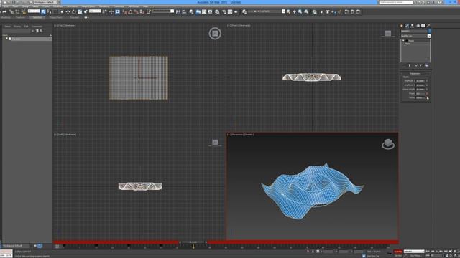Screen dimensions: 460x258
Task: Select the Select and Link tool
Action: point(11,11)
